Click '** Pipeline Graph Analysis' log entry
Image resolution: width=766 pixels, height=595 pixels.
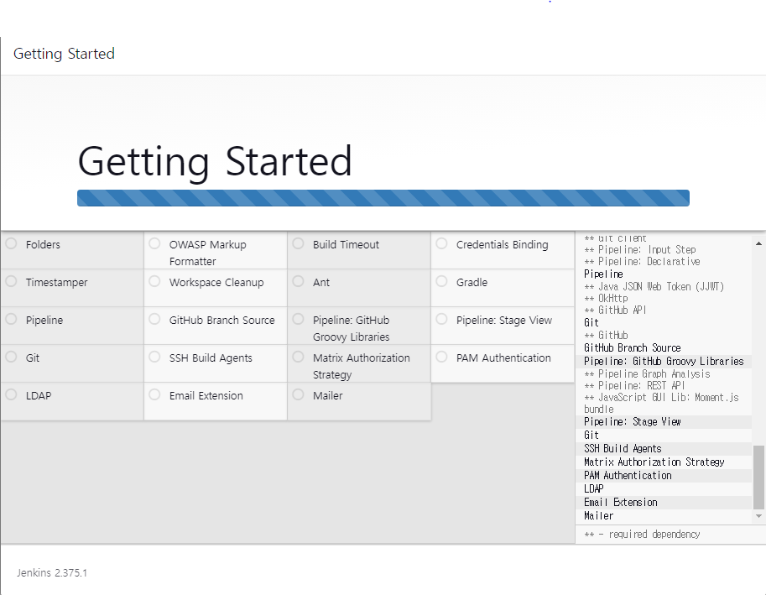tap(648, 373)
